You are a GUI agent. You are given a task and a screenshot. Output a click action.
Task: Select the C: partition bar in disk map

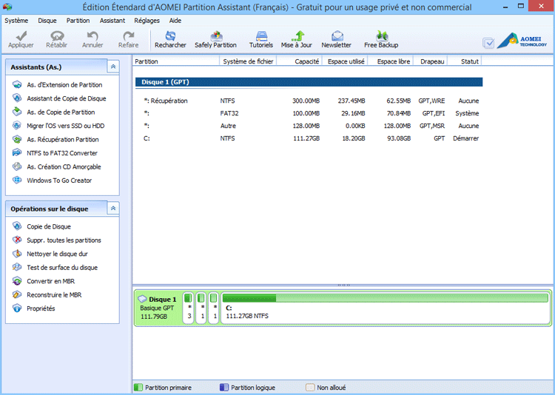click(x=385, y=307)
